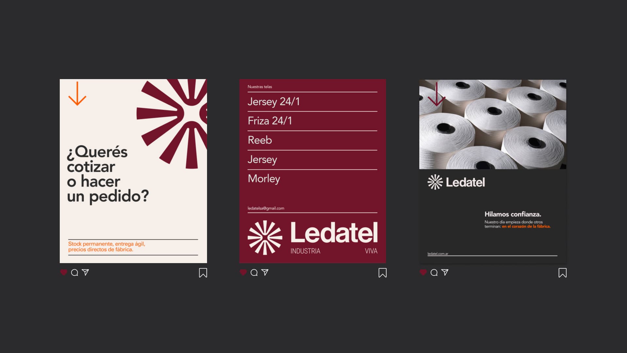Like the "¿Querés cotizar" post with the heart
627x353 pixels.
[64, 272]
